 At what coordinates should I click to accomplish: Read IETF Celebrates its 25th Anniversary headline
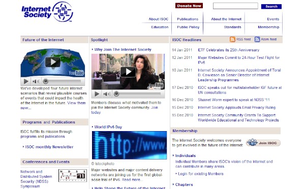point(229,50)
